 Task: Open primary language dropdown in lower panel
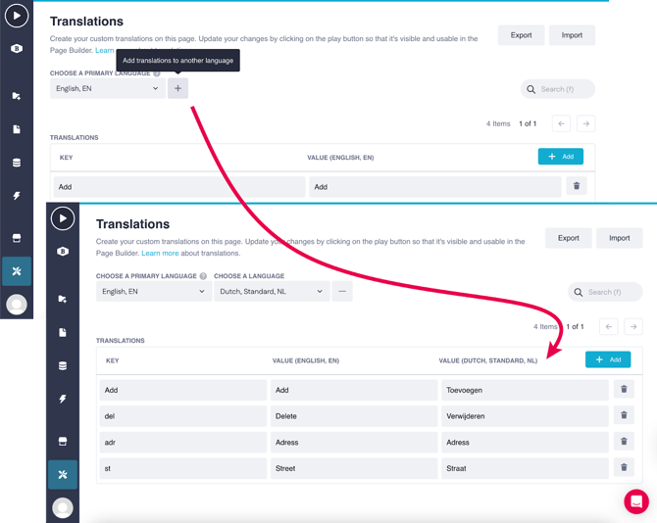[153, 291]
